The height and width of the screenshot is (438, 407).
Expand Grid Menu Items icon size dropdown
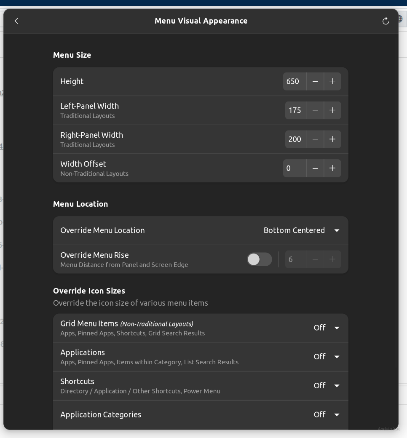click(x=327, y=328)
